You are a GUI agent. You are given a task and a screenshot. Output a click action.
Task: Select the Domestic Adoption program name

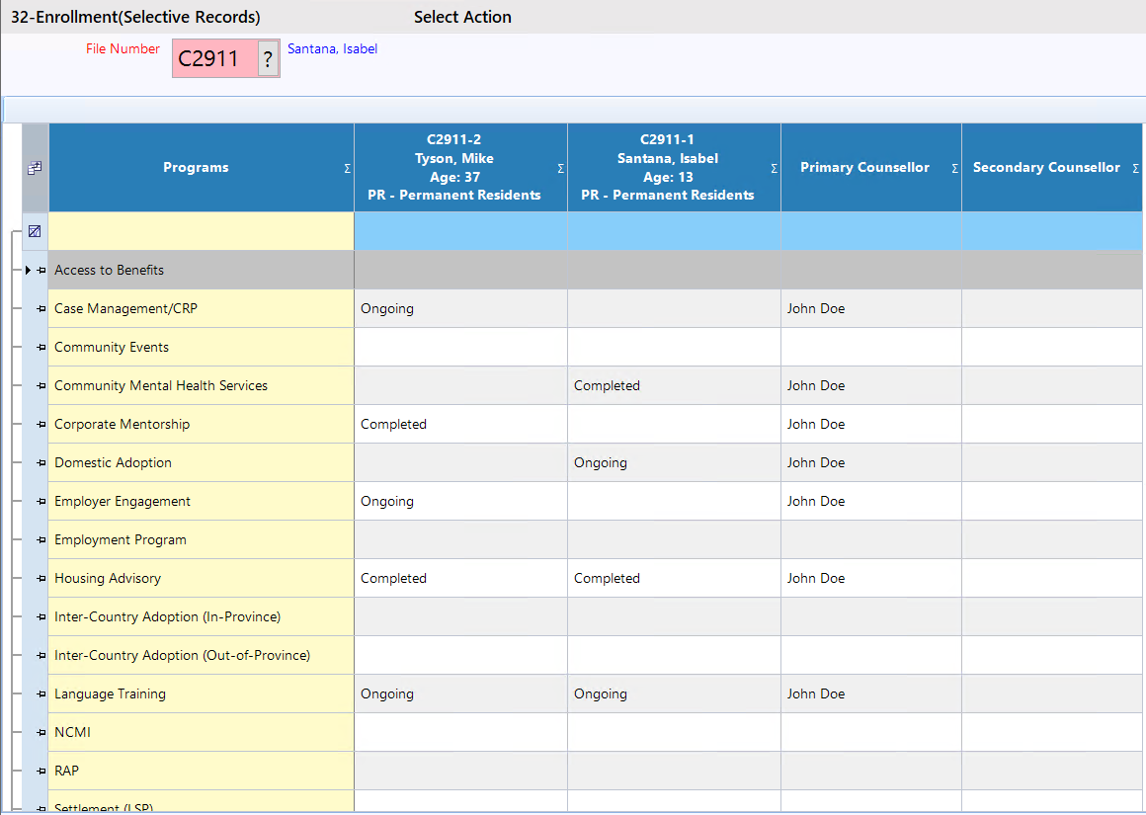click(113, 463)
